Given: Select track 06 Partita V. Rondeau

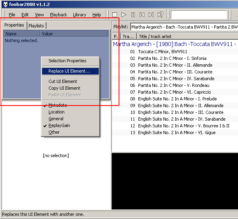Looking at the screenshot, I should (175, 85).
